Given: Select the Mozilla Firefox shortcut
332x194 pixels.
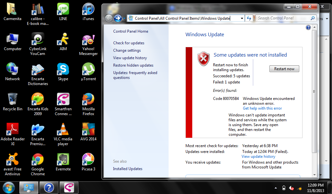Looking at the screenshot, I should pyautogui.click(x=88, y=104).
